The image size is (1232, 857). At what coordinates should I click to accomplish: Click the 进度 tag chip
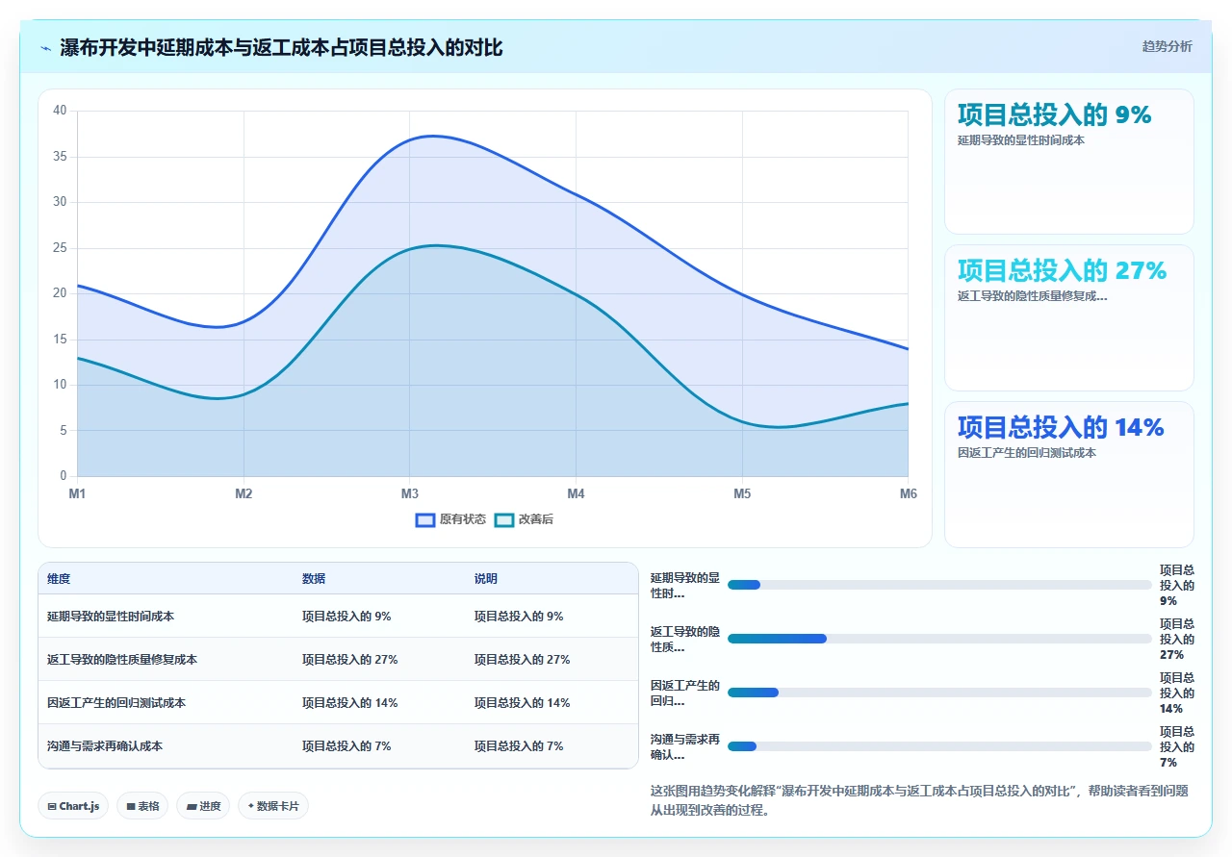click(203, 806)
